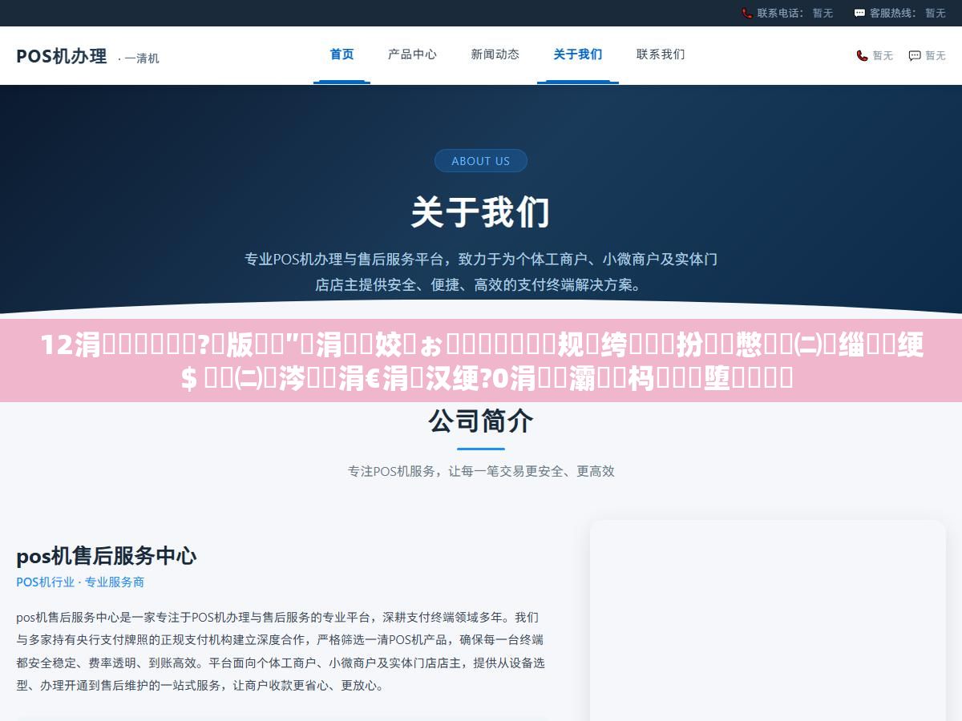The height and width of the screenshot is (721, 962).
Task: Go to 新闻动态 page
Action: pos(495,54)
